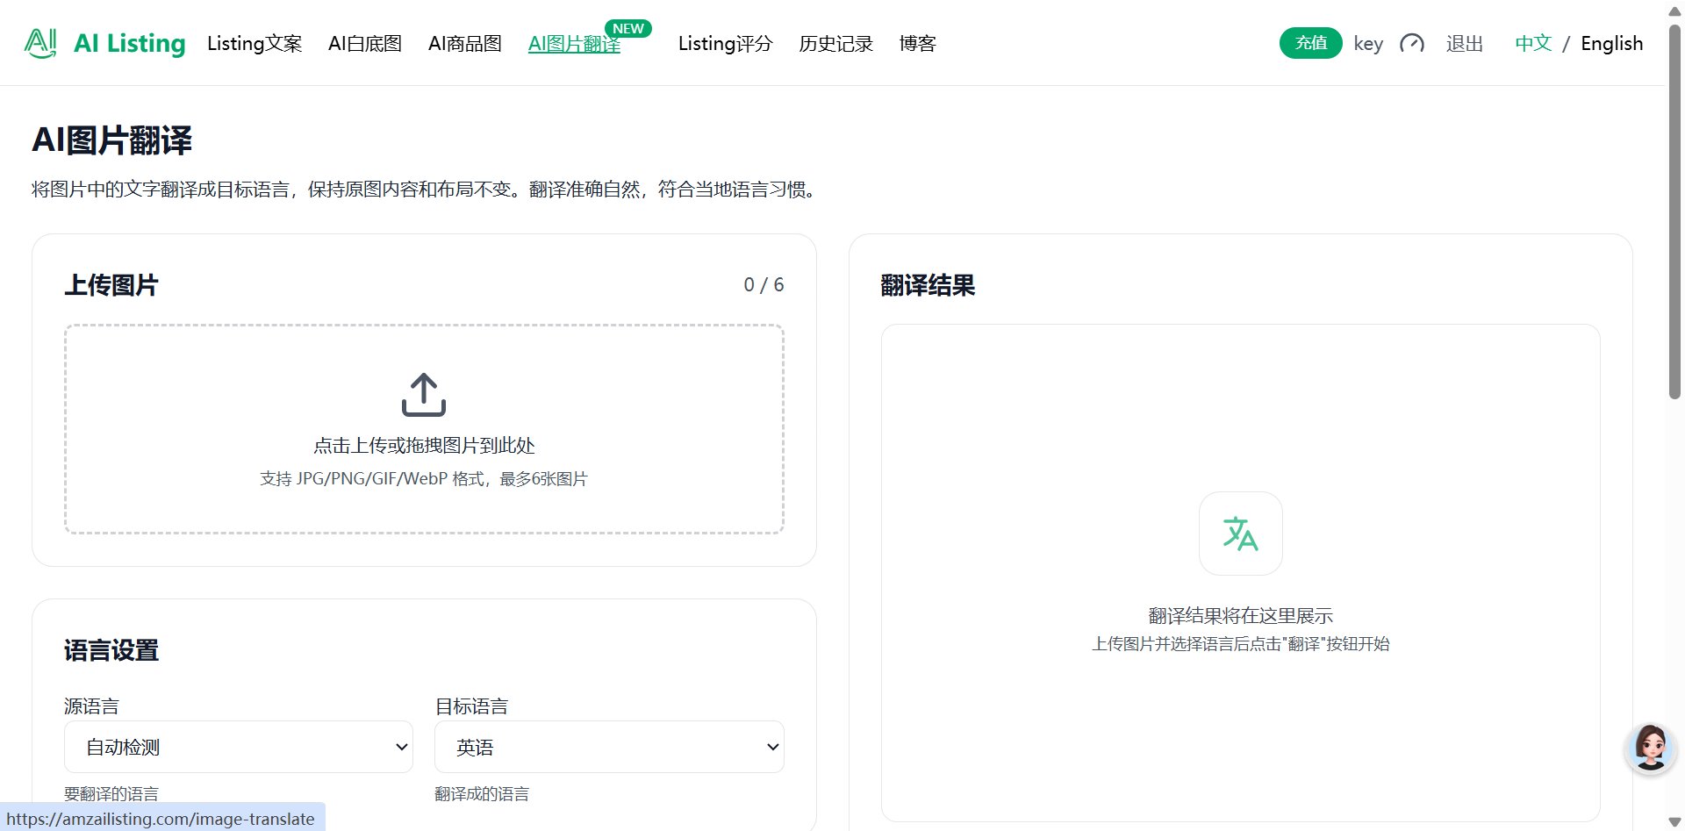This screenshot has height=831, width=1685.
Task: Switch the language to English
Action: 1612,43
